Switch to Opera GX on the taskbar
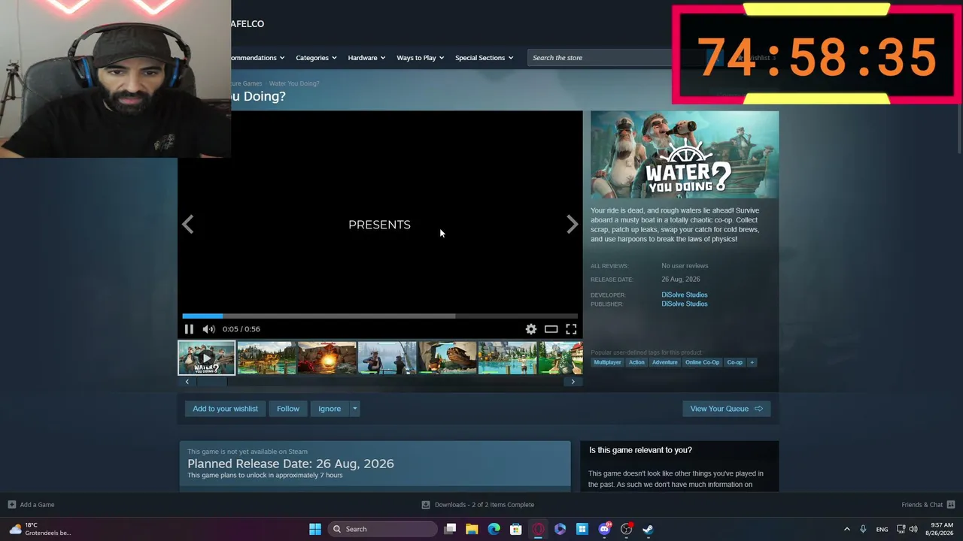 pos(538,529)
